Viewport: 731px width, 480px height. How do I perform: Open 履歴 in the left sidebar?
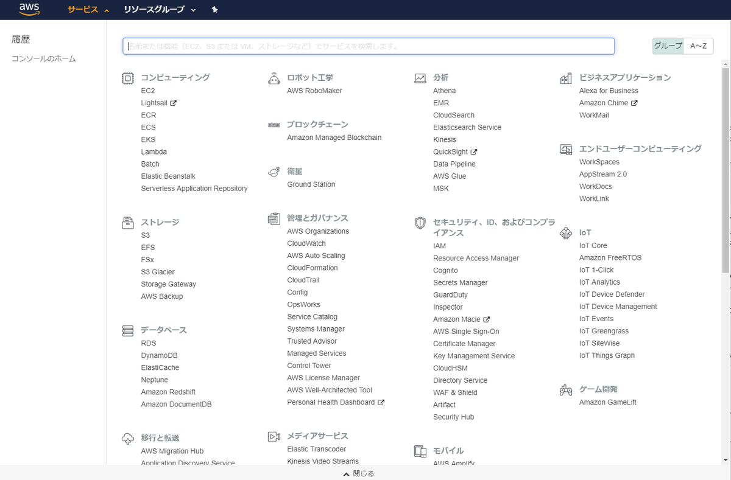coord(21,40)
